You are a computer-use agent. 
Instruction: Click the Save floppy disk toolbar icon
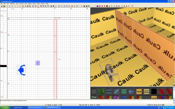(4, 6)
